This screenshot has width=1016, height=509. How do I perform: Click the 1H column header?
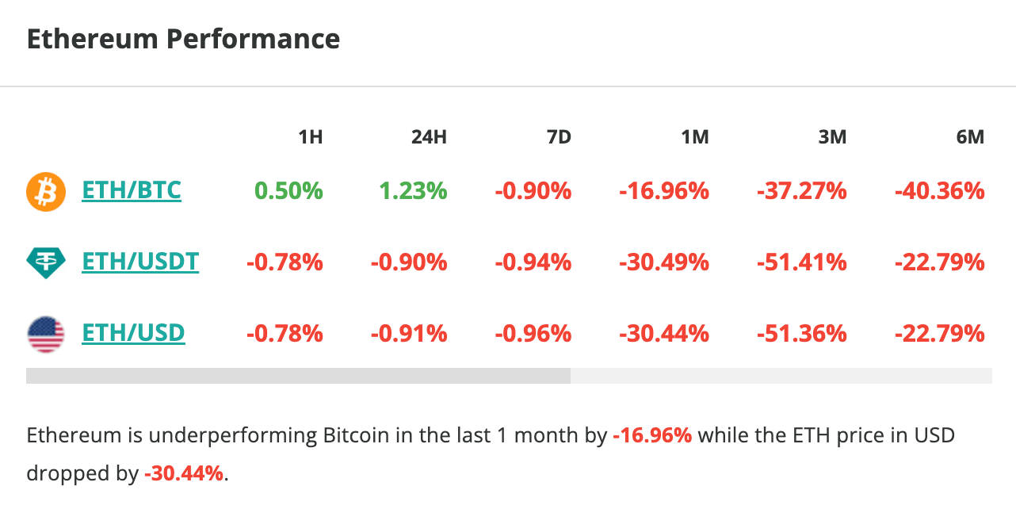click(x=310, y=137)
